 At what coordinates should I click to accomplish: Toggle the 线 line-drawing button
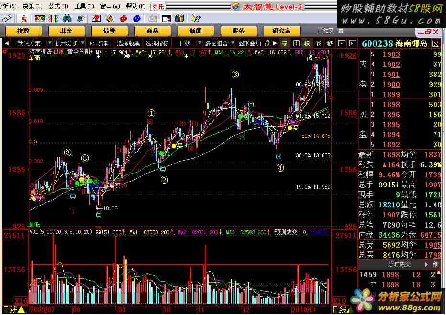[318, 43]
